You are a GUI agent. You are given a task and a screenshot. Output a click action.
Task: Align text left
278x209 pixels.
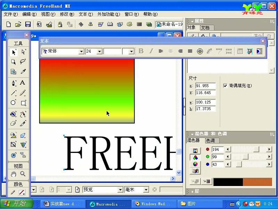pos(161,51)
